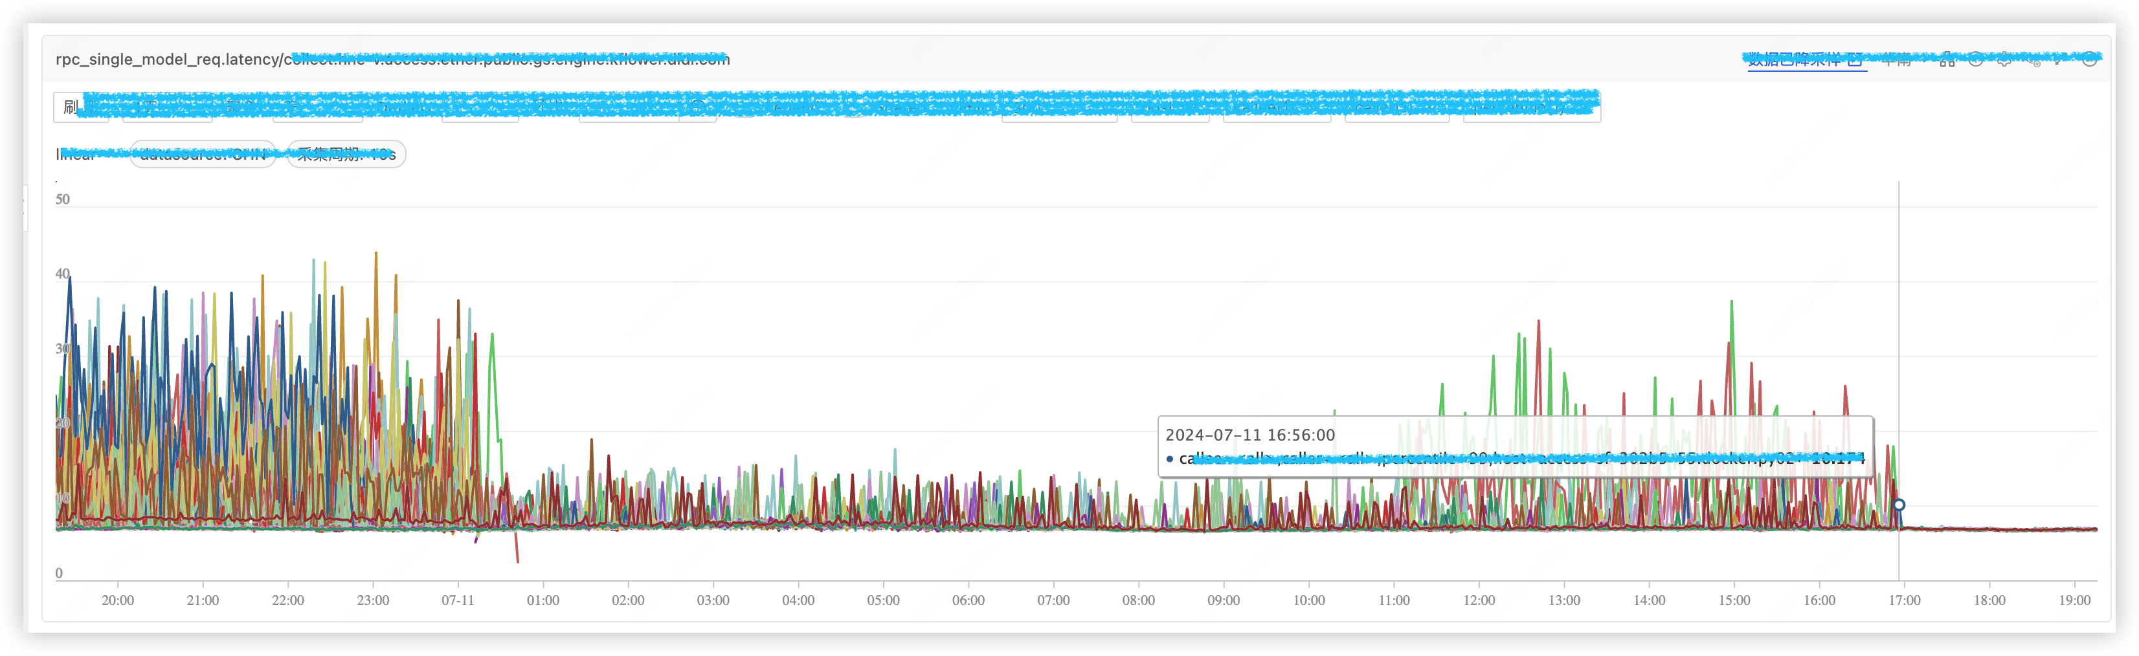Click the rightmost circular icon in panel header
Image resolution: width=2139 pixels, height=656 pixels.
click(x=2089, y=60)
